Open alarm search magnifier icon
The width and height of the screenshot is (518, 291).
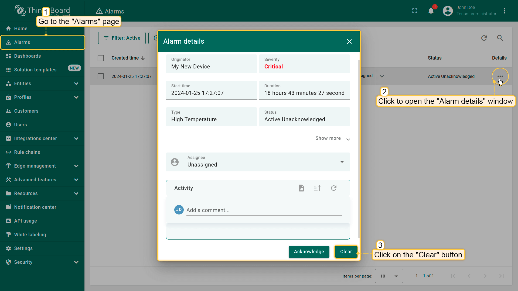point(500,38)
